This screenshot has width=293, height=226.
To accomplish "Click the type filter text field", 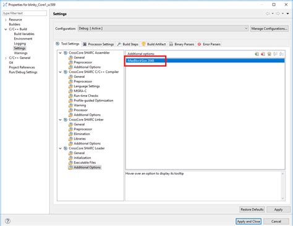I will point(25,13).
